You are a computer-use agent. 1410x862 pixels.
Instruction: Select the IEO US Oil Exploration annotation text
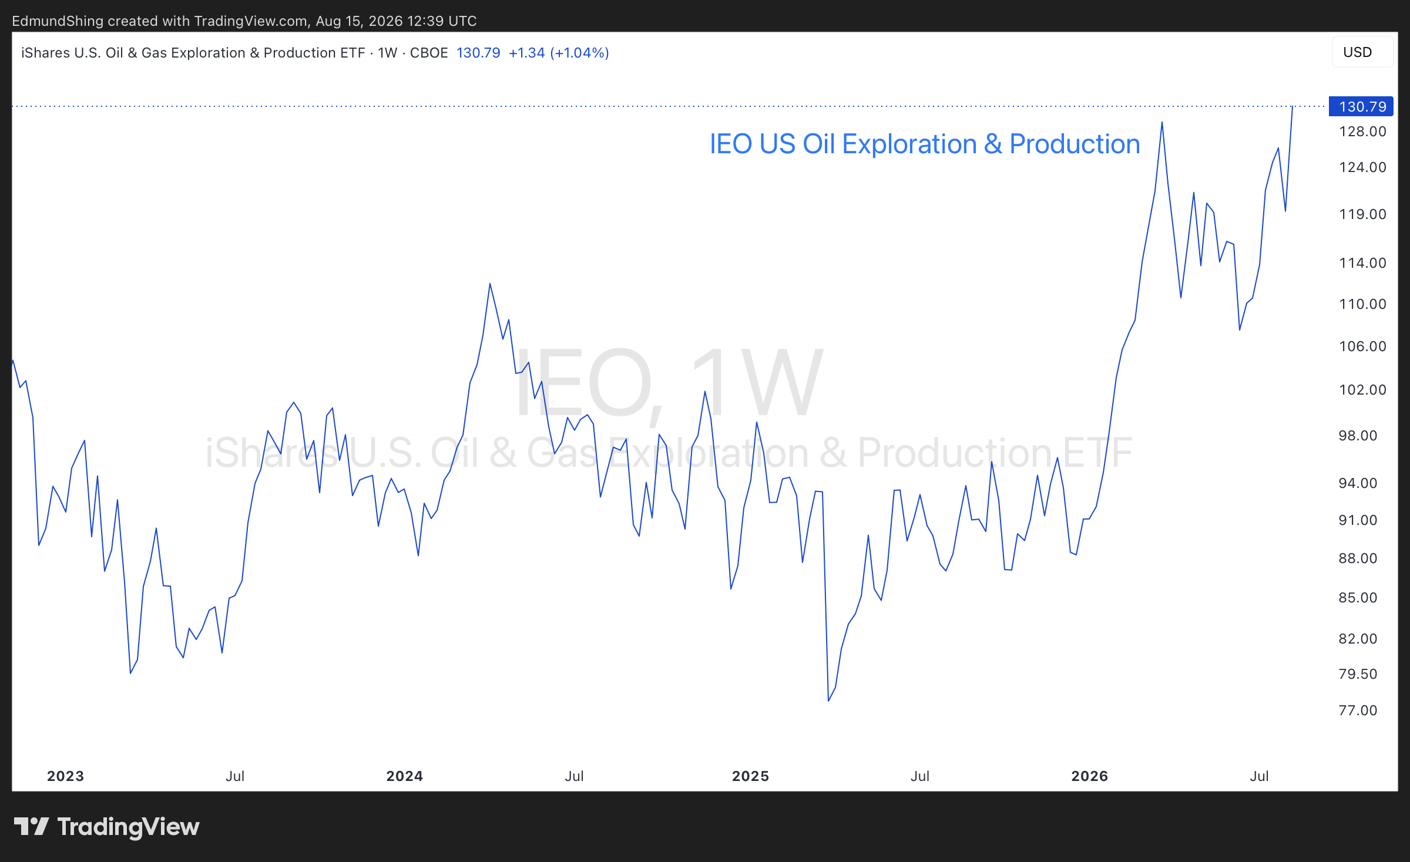click(x=925, y=144)
